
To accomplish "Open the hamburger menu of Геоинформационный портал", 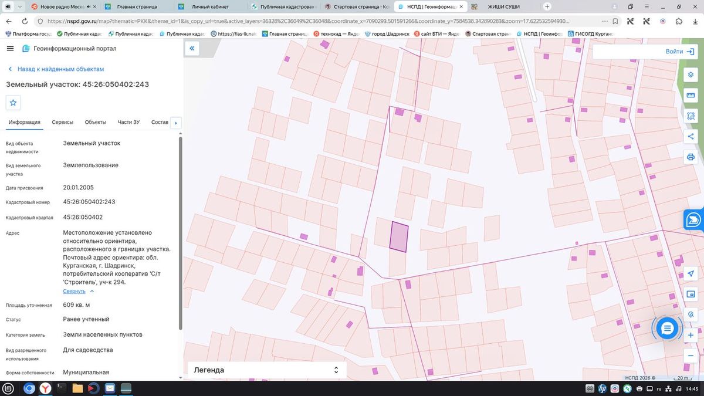I will tap(11, 48).
